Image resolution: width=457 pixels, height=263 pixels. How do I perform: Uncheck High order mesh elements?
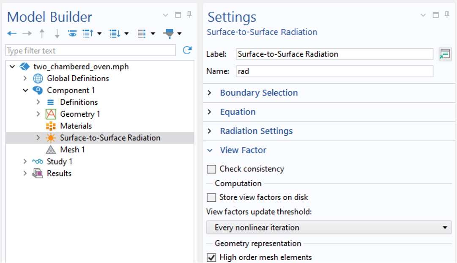pos(211,257)
